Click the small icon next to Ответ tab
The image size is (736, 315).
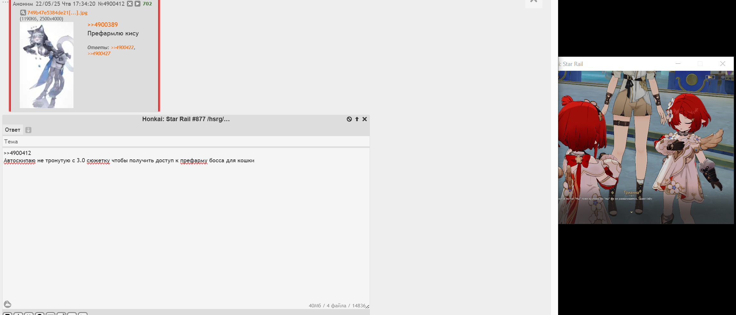click(x=28, y=130)
